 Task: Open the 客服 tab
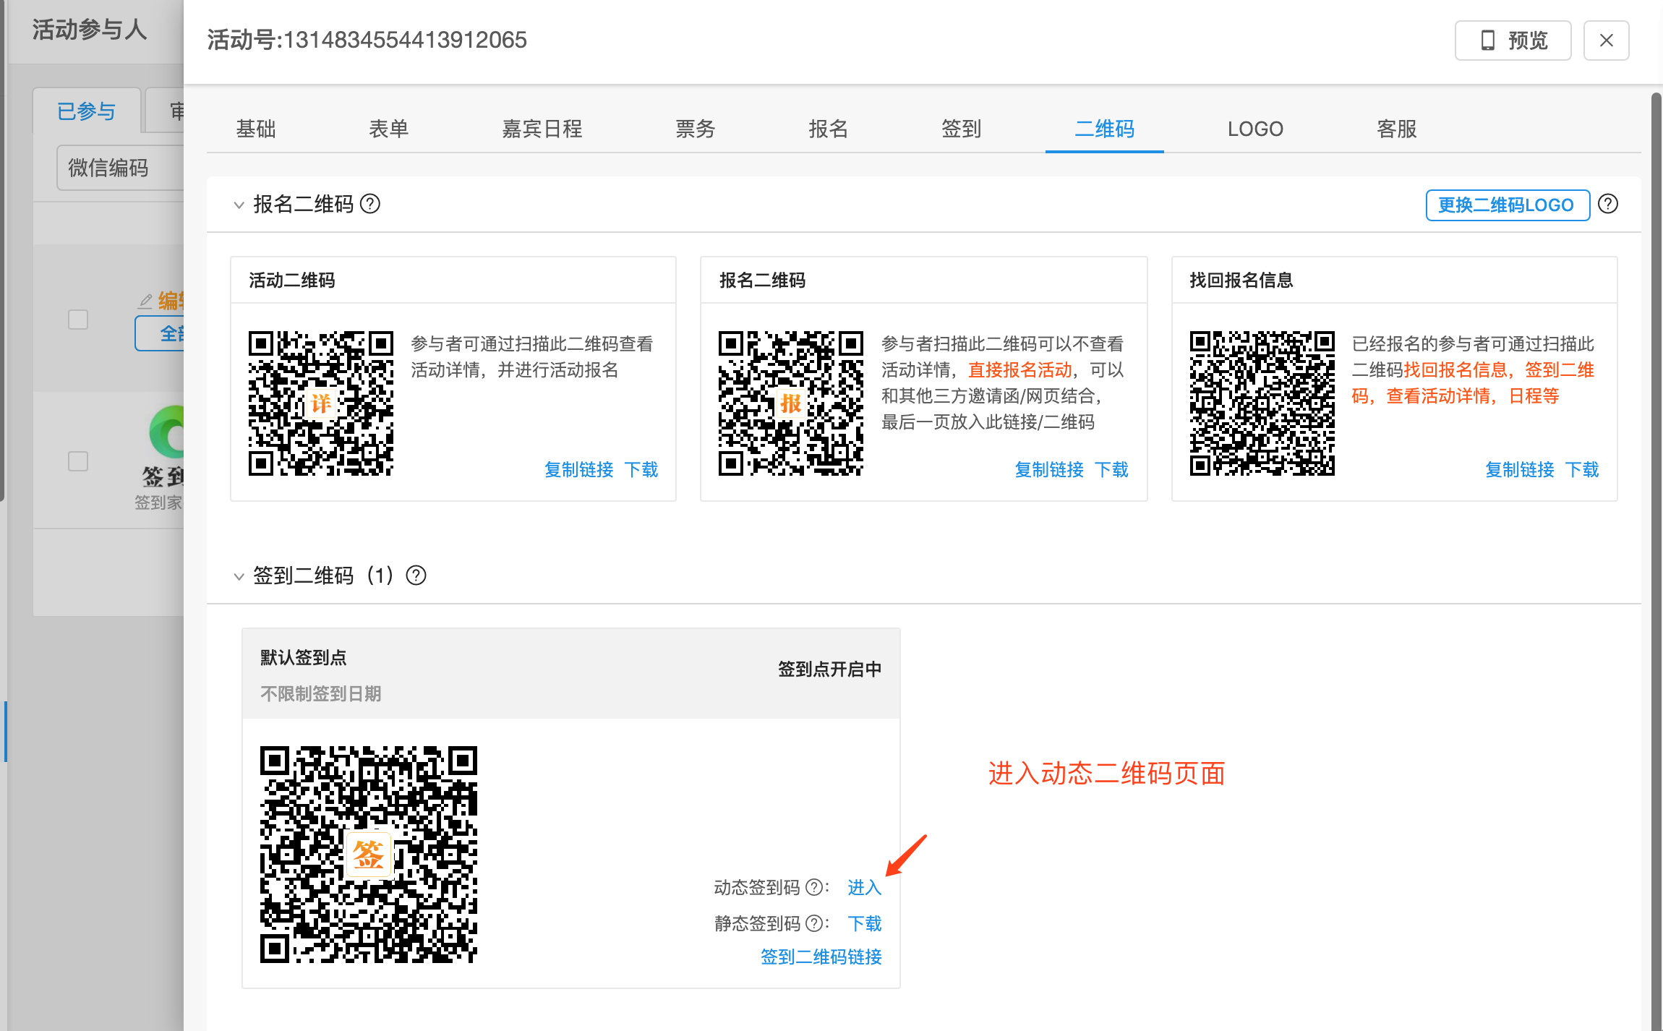click(1397, 129)
